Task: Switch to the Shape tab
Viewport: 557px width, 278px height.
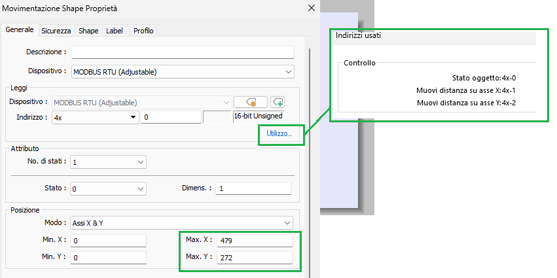Action: [x=88, y=31]
